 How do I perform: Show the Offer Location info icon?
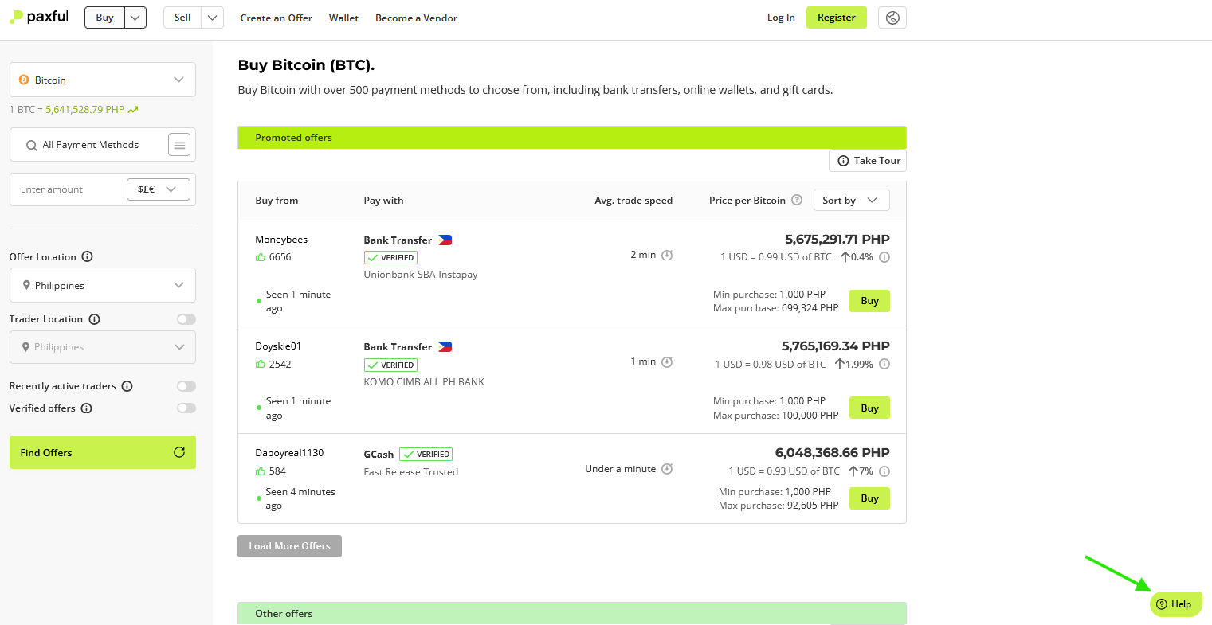coord(88,256)
